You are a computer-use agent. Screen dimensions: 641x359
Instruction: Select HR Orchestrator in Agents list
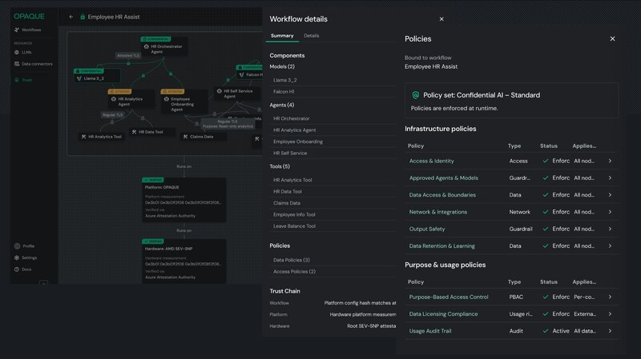tap(292, 118)
